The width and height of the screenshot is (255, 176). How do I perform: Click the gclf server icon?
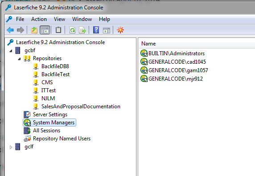tap(18, 147)
